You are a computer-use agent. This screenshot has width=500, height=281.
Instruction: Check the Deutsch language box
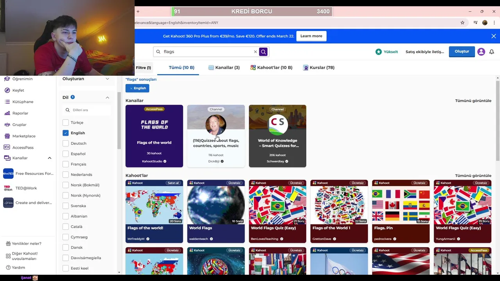[66, 143]
